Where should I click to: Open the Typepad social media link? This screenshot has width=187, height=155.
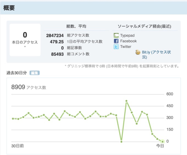point(127,35)
